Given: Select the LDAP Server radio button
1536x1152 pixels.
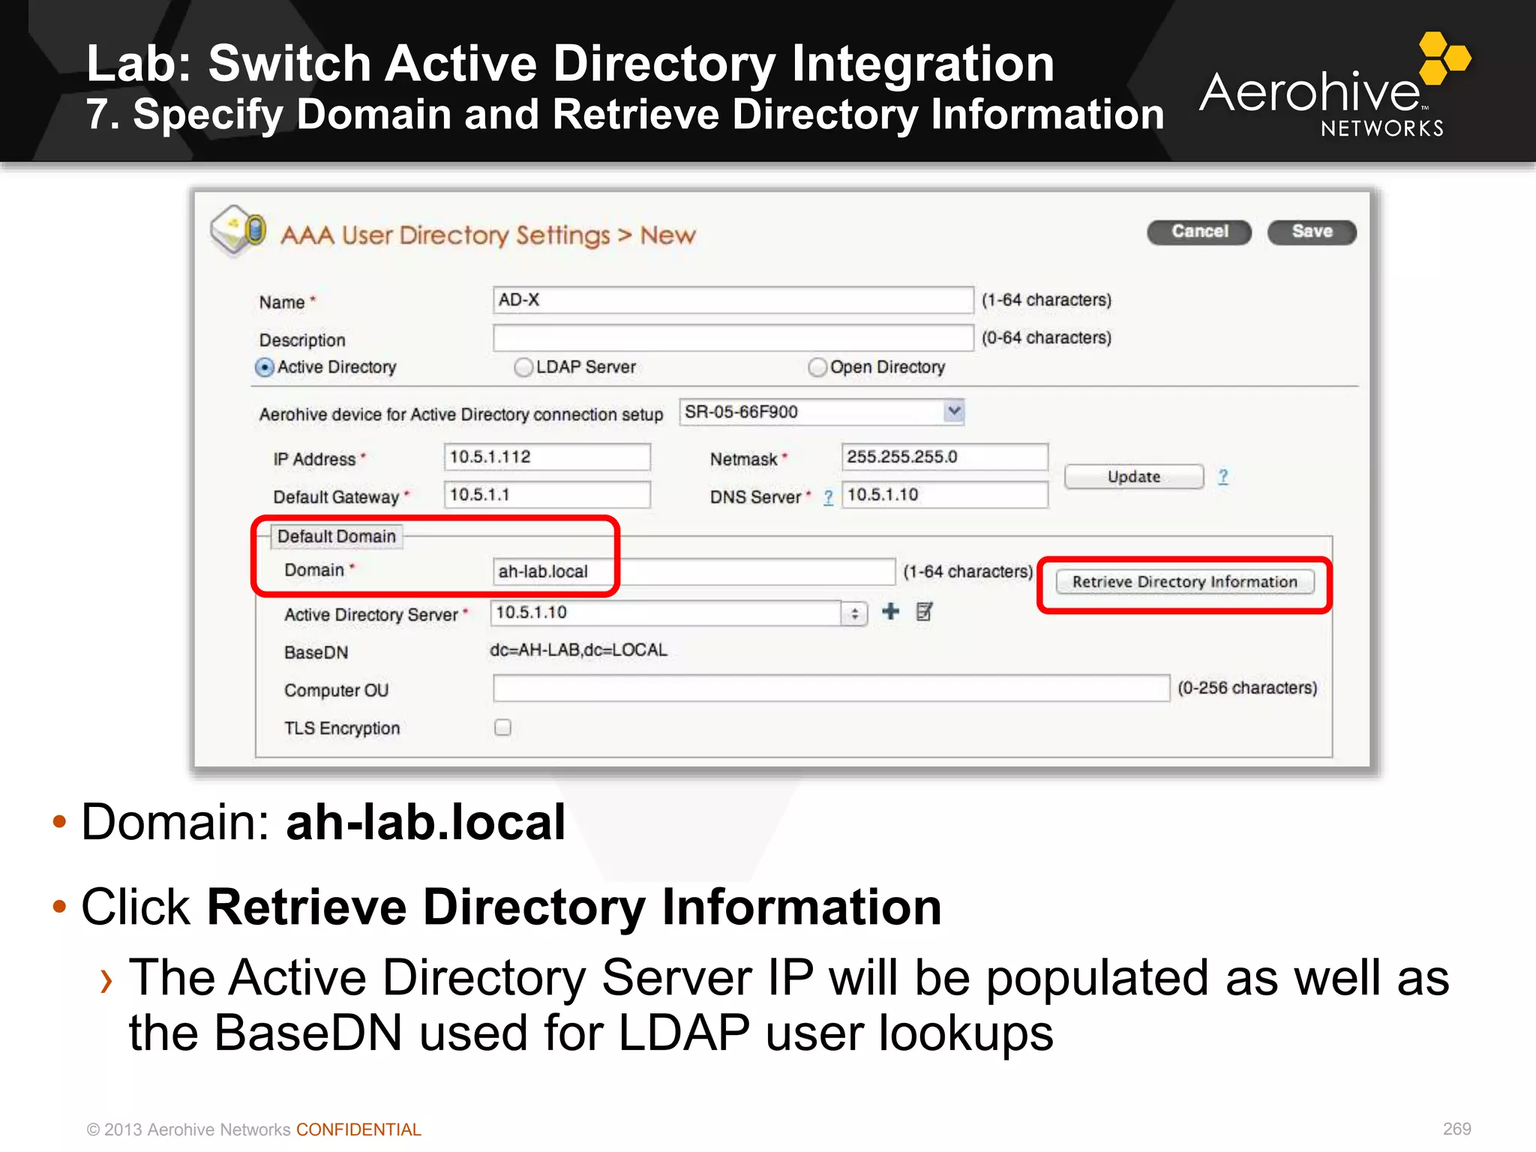Looking at the screenshot, I should tap(523, 367).
